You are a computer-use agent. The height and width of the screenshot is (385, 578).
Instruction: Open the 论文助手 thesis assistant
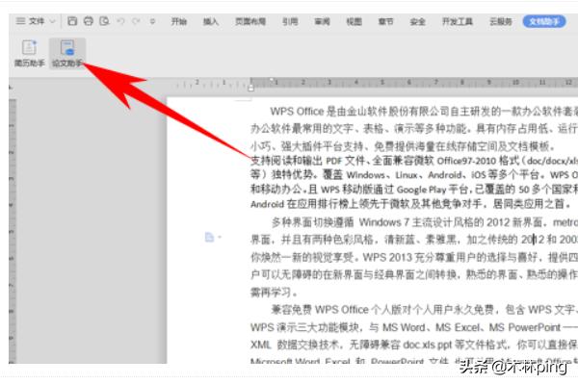(67, 53)
